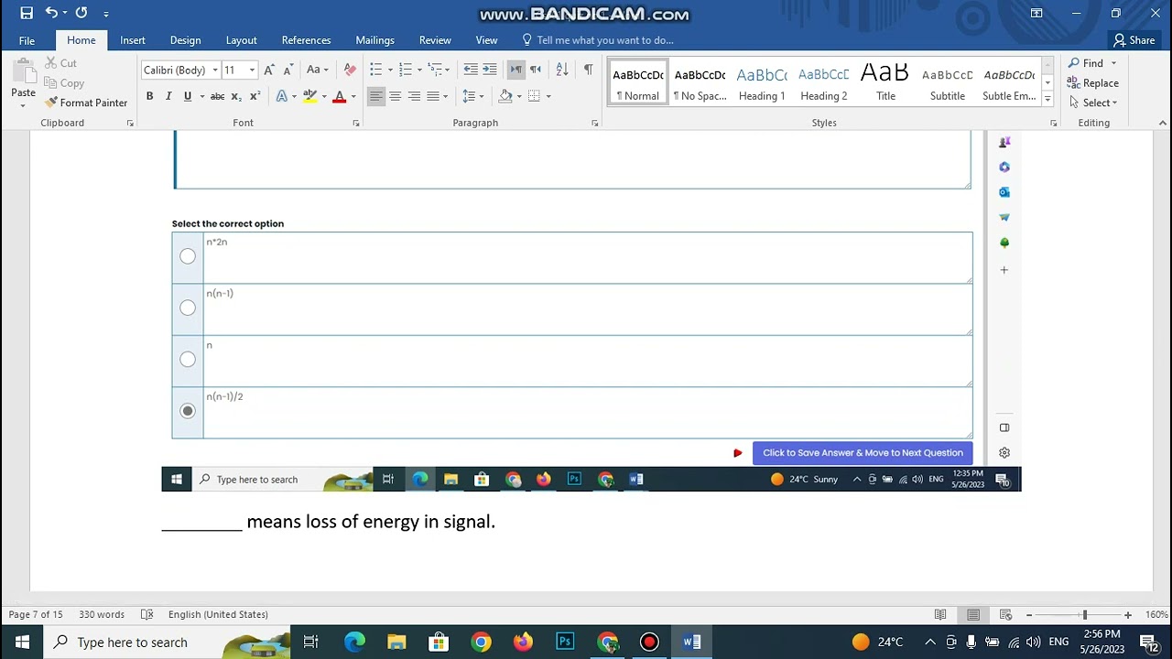The width and height of the screenshot is (1172, 659).
Task: Click the font color button
Action: [x=339, y=96]
